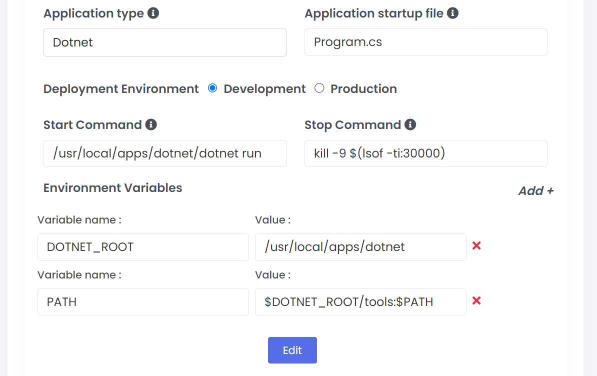Click the Start Command dotnet run field
597x376 pixels.
(164, 153)
